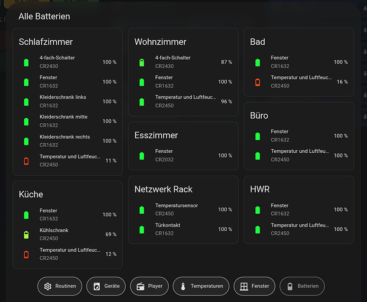
Task: Click battery icon of HWR Temperatur sensor
Action: pos(258,230)
